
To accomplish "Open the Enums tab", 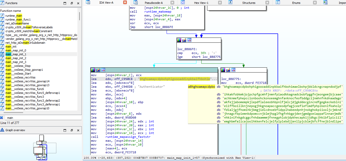I will coord(296,3).
